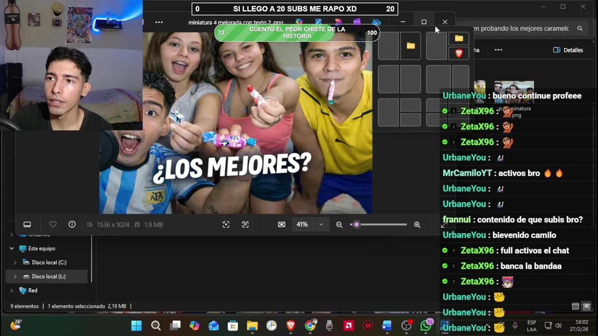Switch File Explorer to large thumbnails view

[586, 307]
